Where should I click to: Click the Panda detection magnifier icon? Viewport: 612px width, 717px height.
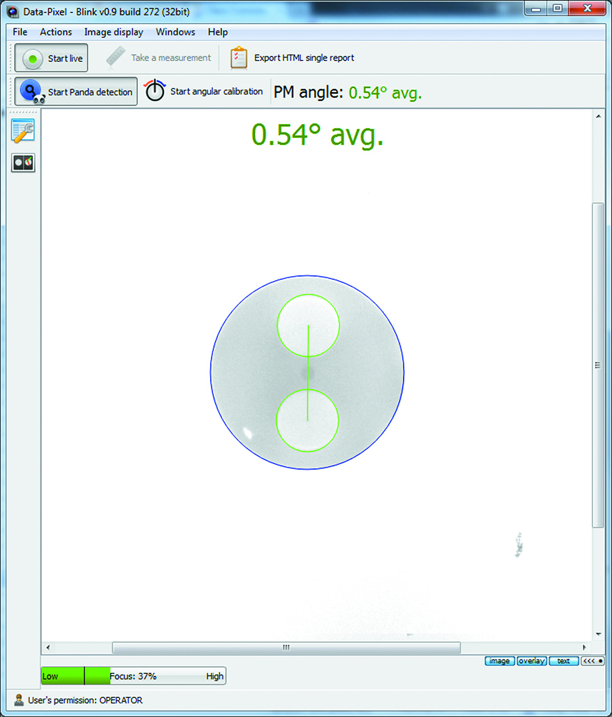(32, 92)
